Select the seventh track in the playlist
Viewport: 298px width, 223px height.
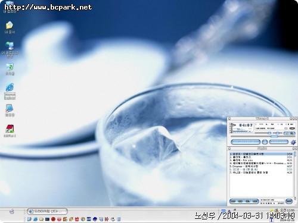click(261, 172)
